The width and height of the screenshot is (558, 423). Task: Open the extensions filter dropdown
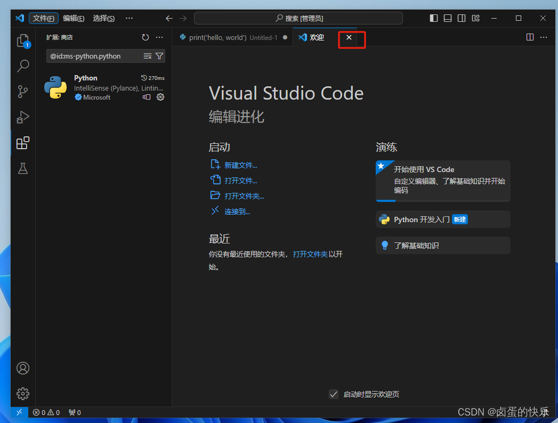159,56
